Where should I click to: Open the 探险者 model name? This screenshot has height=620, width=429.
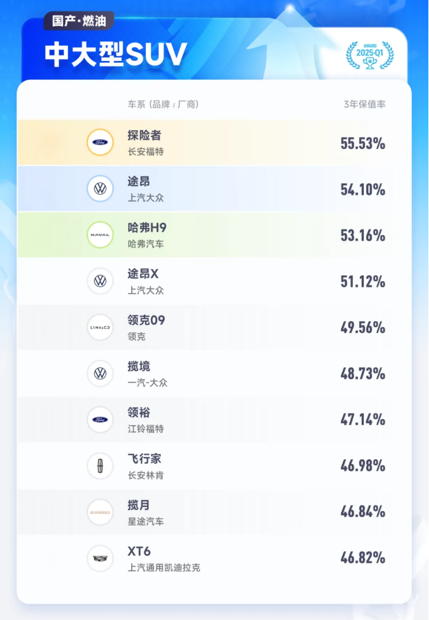(144, 135)
